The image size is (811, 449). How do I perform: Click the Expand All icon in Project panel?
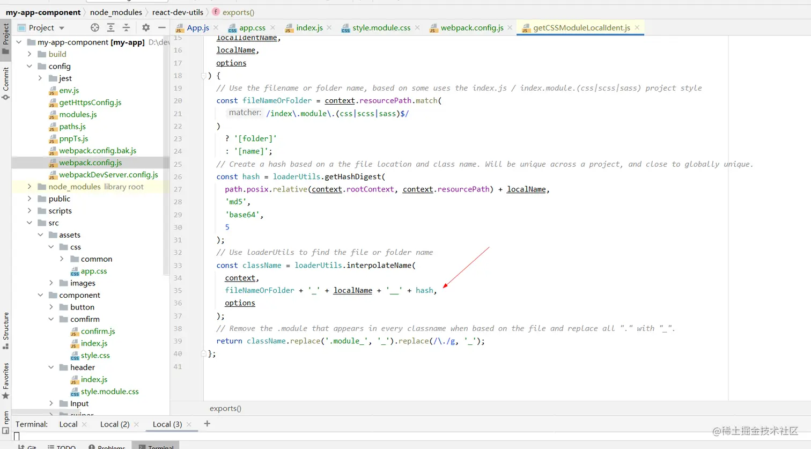point(110,27)
